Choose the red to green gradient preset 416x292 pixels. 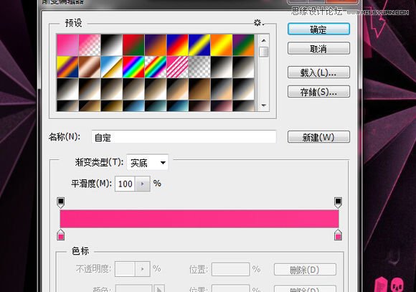coord(133,45)
